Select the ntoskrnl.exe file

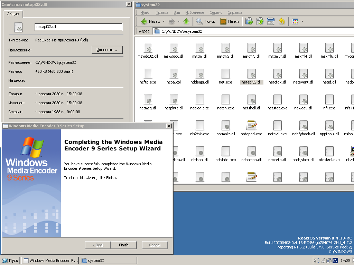329,154
